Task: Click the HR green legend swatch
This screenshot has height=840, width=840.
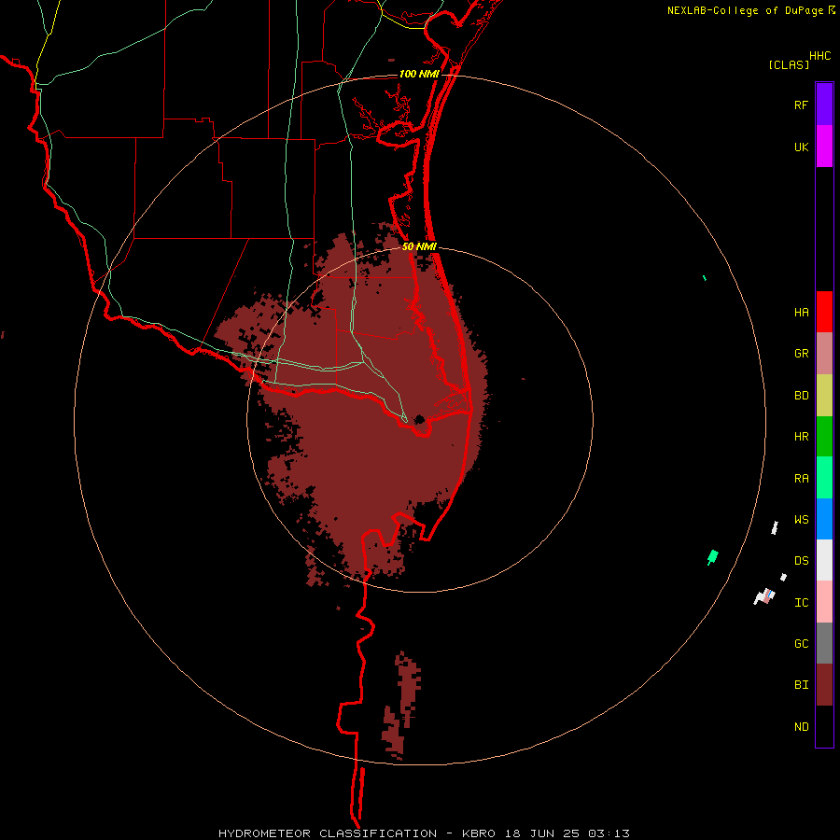Action: pyautogui.click(x=824, y=436)
